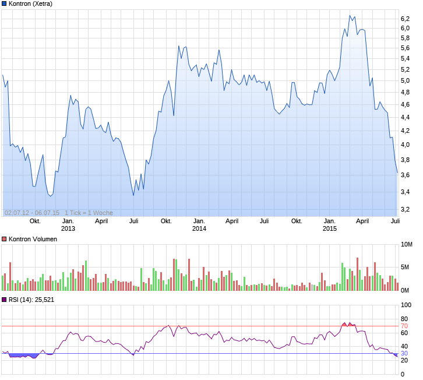Click the volume axis label 0M
Image resolution: width=423 pixels, height=380 pixels.
[405, 290]
